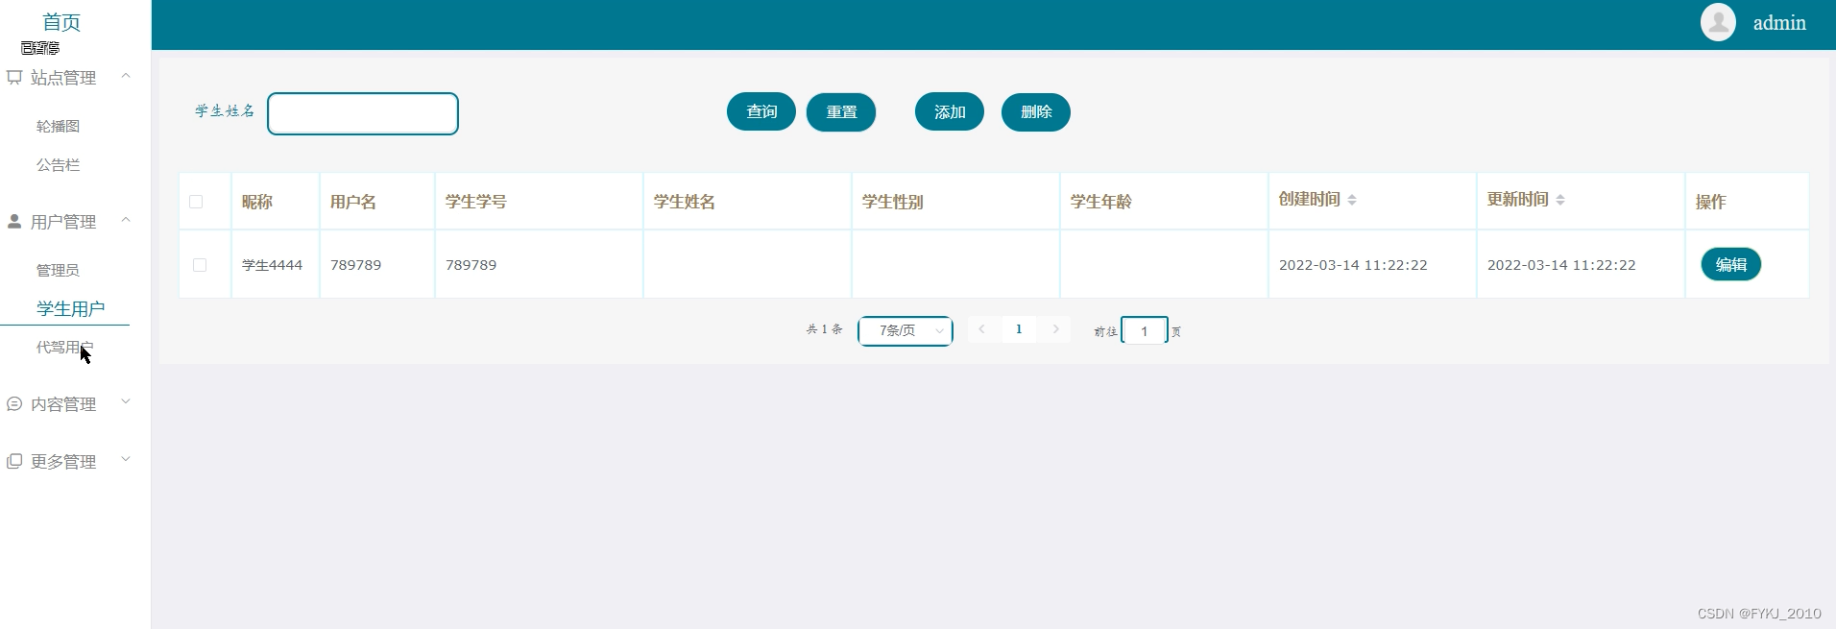Sort by 更新时间 using its arrows
The width and height of the screenshot is (1836, 629).
(1560, 200)
